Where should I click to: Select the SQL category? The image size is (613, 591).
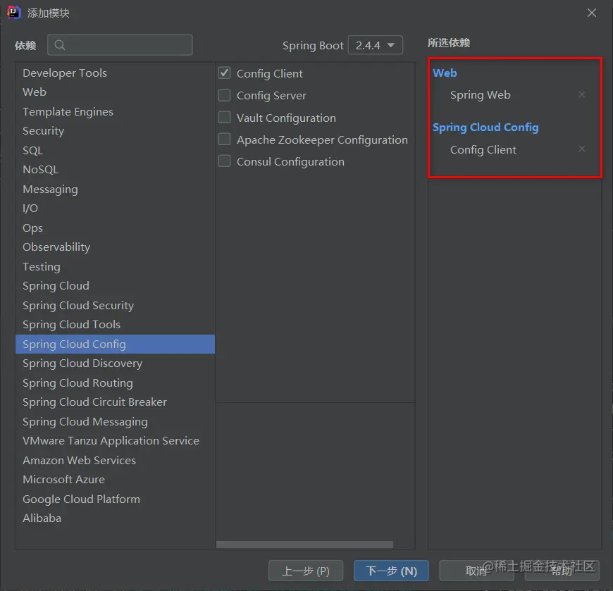click(x=115, y=151)
